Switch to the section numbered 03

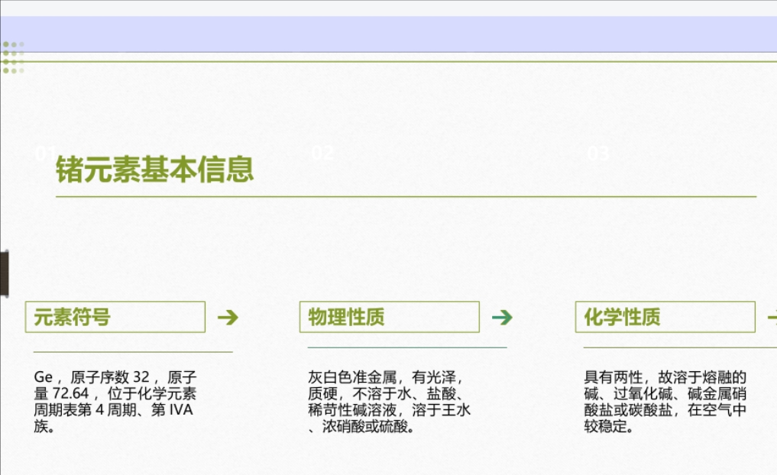(x=597, y=153)
